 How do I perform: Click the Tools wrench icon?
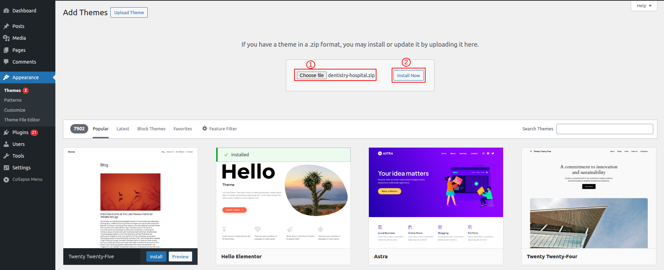click(x=6, y=156)
